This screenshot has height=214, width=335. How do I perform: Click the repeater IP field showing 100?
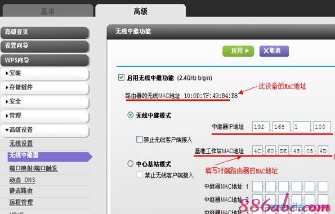tap(321, 127)
